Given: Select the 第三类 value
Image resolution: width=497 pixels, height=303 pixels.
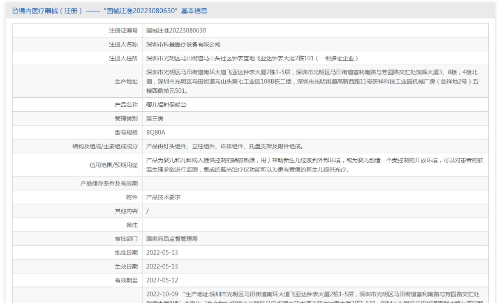Looking at the screenshot, I should tap(155, 119).
